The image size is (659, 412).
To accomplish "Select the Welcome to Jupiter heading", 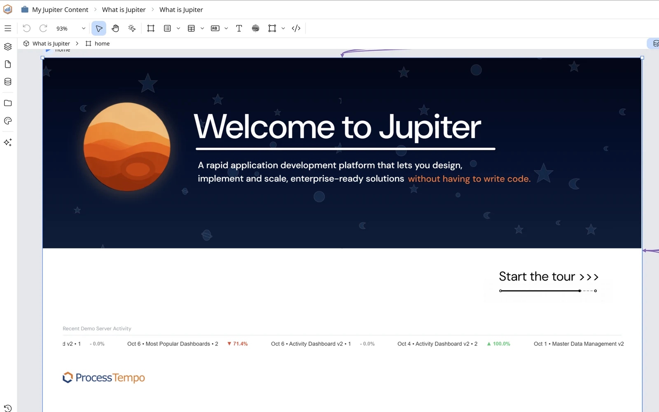I will (x=337, y=127).
